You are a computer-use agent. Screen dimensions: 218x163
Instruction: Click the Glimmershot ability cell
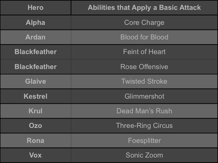[144, 96]
